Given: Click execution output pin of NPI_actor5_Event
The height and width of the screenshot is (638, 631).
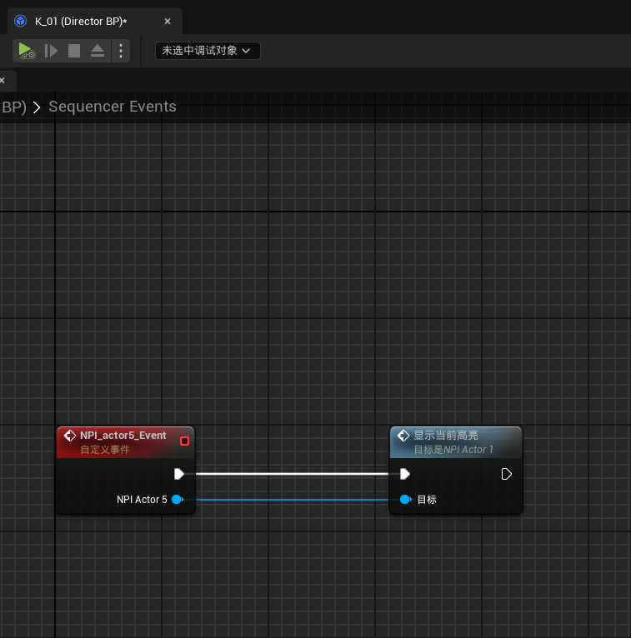Looking at the screenshot, I should [179, 474].
